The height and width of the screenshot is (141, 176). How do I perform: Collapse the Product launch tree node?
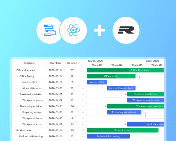click(14, 130)
